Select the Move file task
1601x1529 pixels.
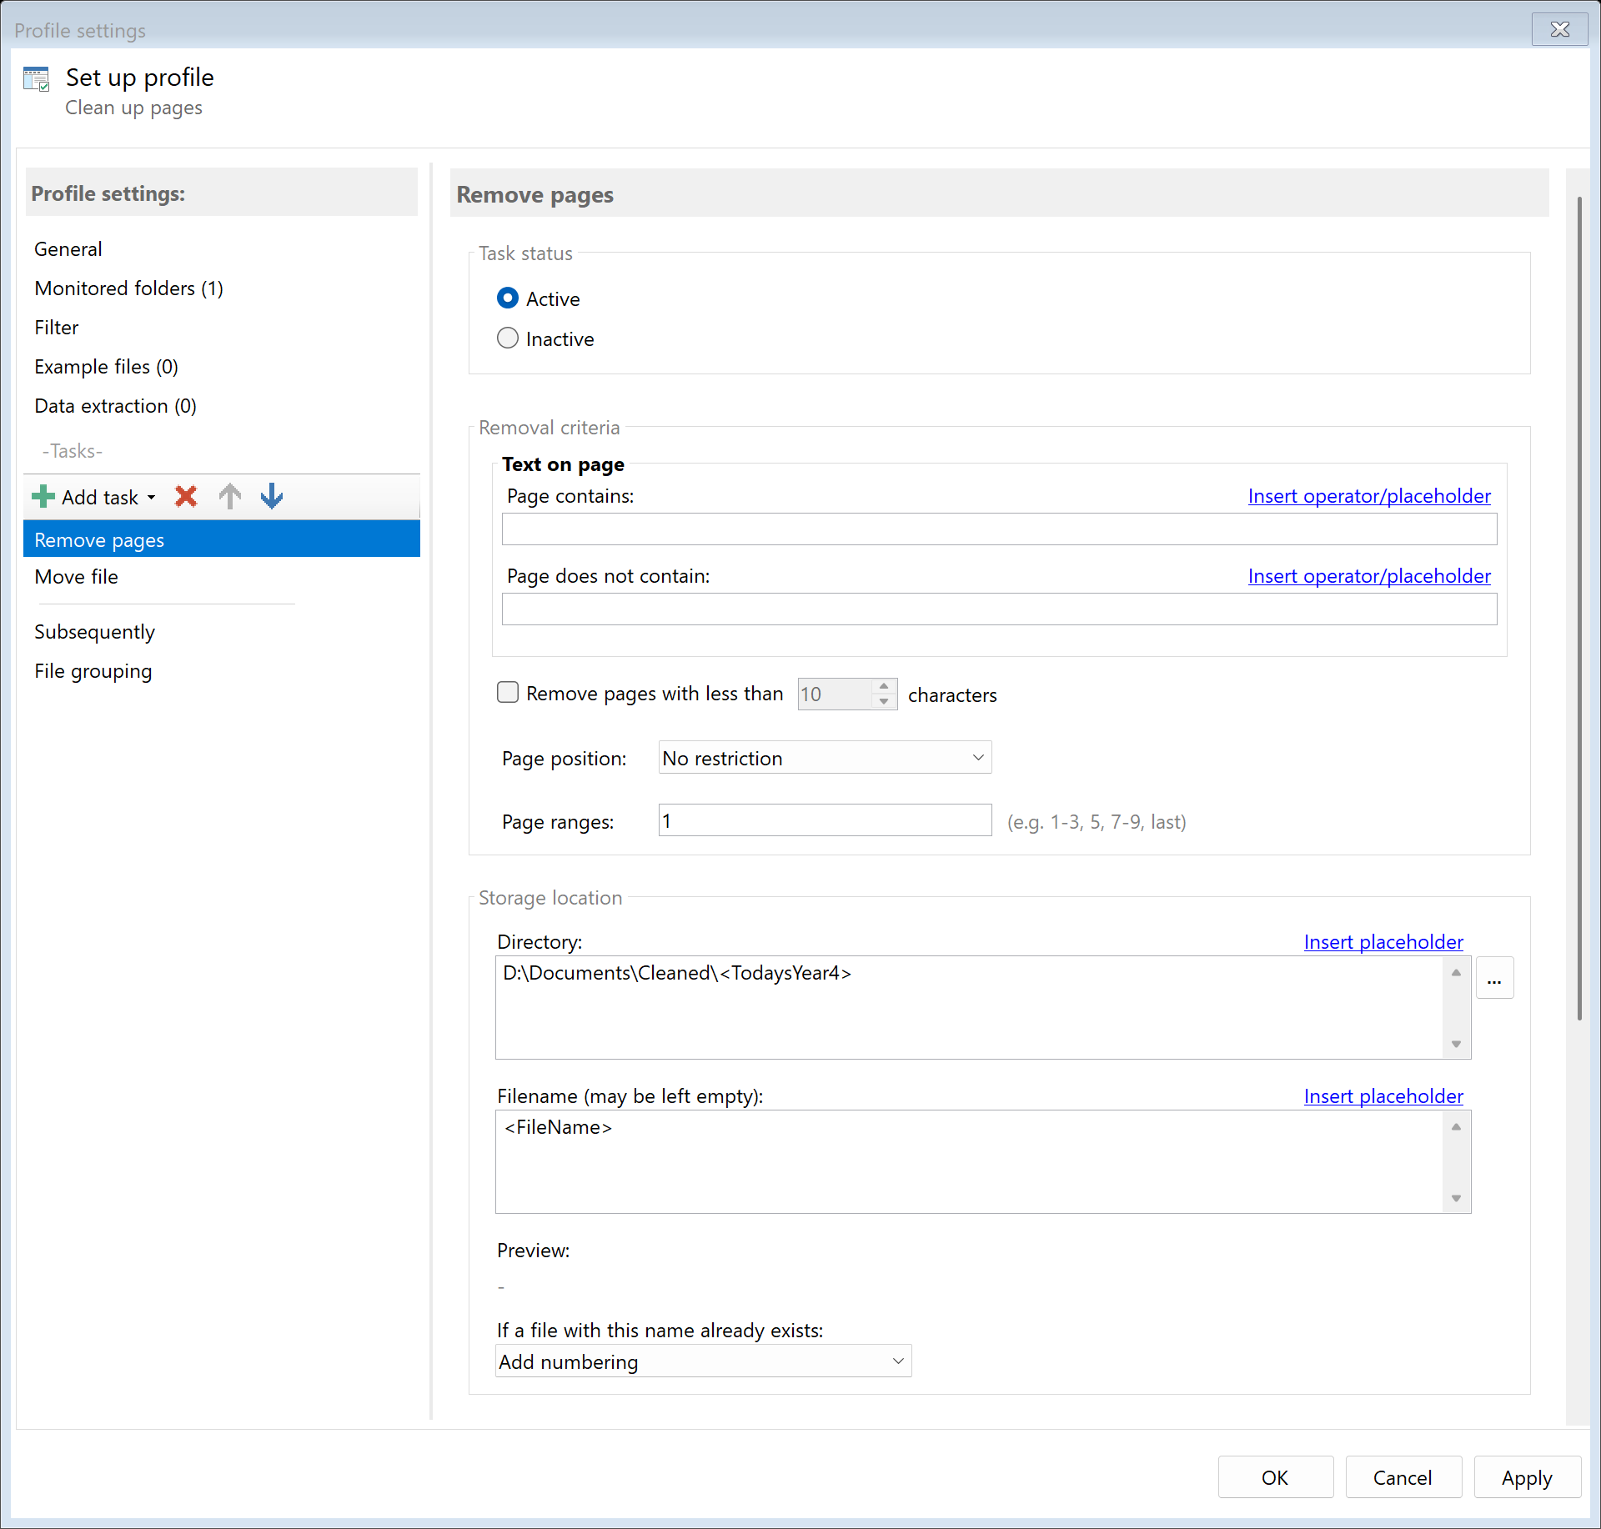click(77, 577)
